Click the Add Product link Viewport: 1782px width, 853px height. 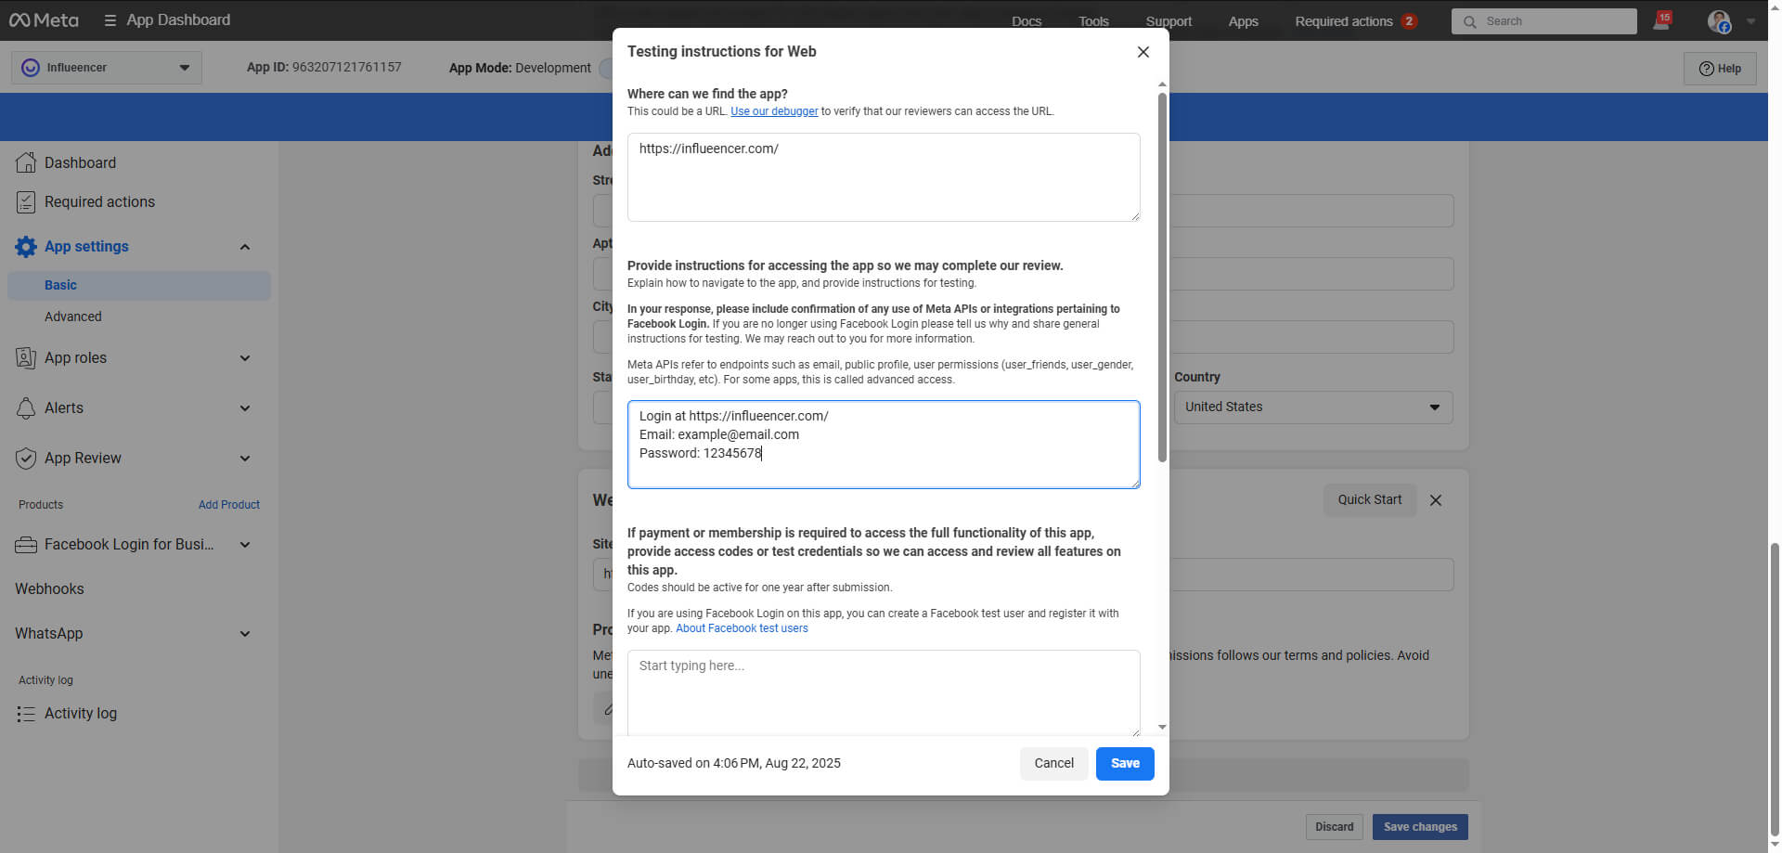coord(228,505)
